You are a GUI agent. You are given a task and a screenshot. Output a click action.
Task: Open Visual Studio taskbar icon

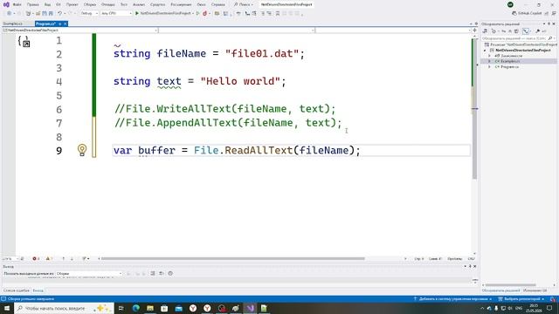click(250, 308)
